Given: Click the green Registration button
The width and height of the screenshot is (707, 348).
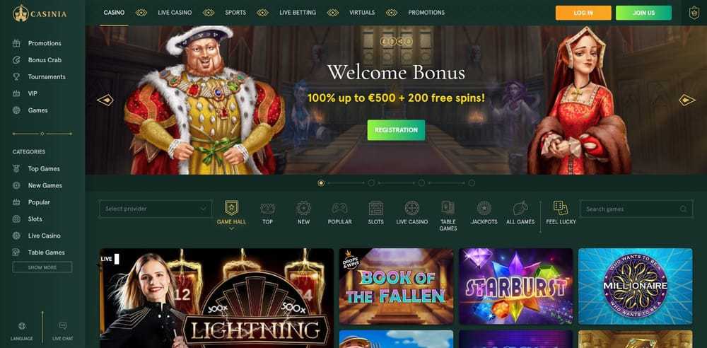Looking at the screenshot, I should click(x=396, y=130).
